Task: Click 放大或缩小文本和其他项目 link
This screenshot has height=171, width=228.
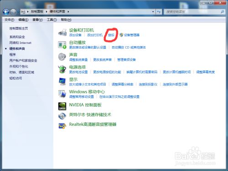Action: pyautogui.click(x=88, y=84)
